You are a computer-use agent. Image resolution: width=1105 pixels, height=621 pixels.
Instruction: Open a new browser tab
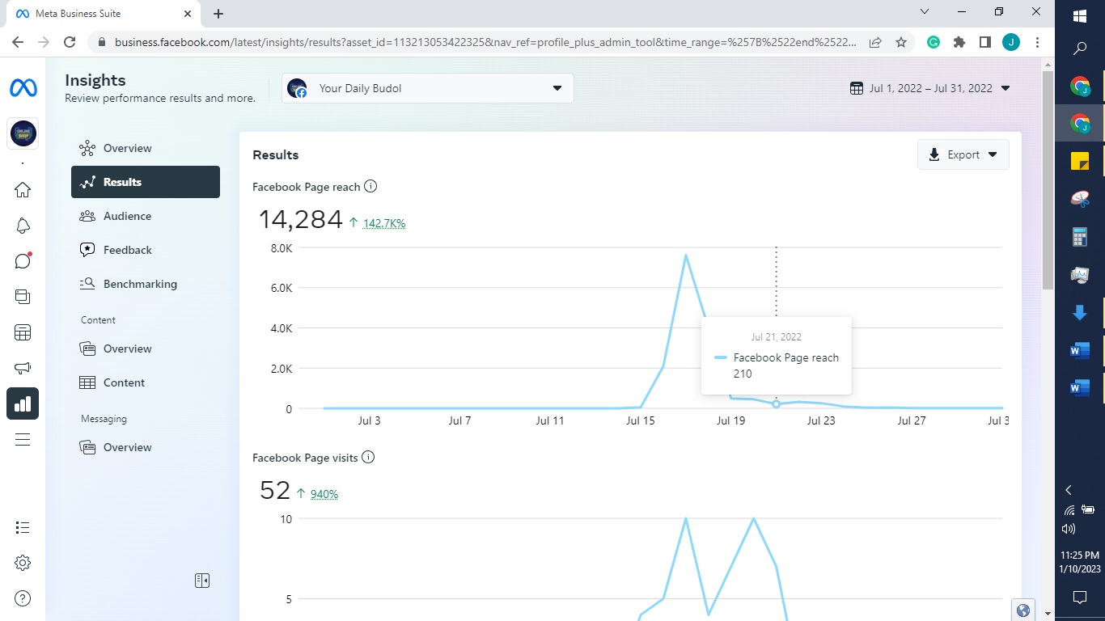(x=218, y=14)
